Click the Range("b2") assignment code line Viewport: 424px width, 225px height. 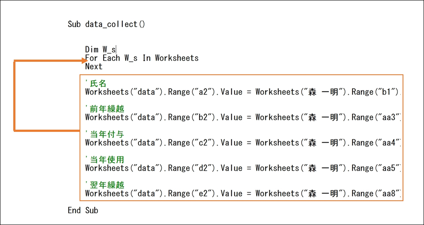243,117
